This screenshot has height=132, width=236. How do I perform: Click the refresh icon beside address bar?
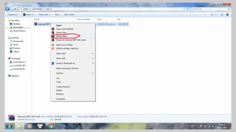click(187, 9)
